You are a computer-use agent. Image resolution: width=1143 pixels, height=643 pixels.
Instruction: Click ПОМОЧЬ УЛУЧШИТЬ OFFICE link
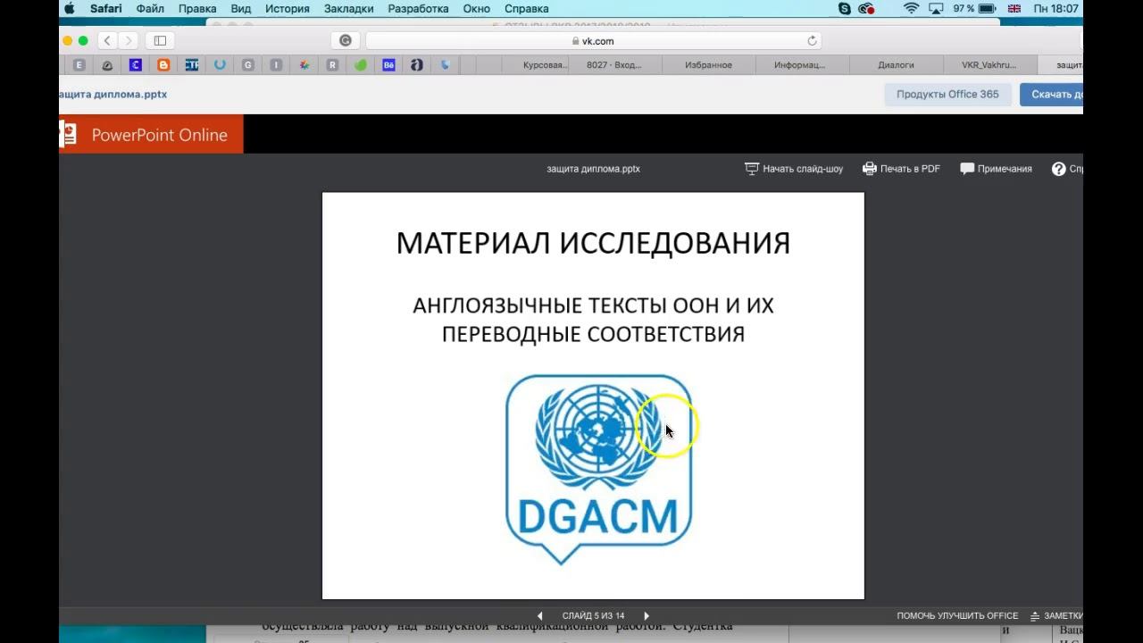[x=957, y=615]
